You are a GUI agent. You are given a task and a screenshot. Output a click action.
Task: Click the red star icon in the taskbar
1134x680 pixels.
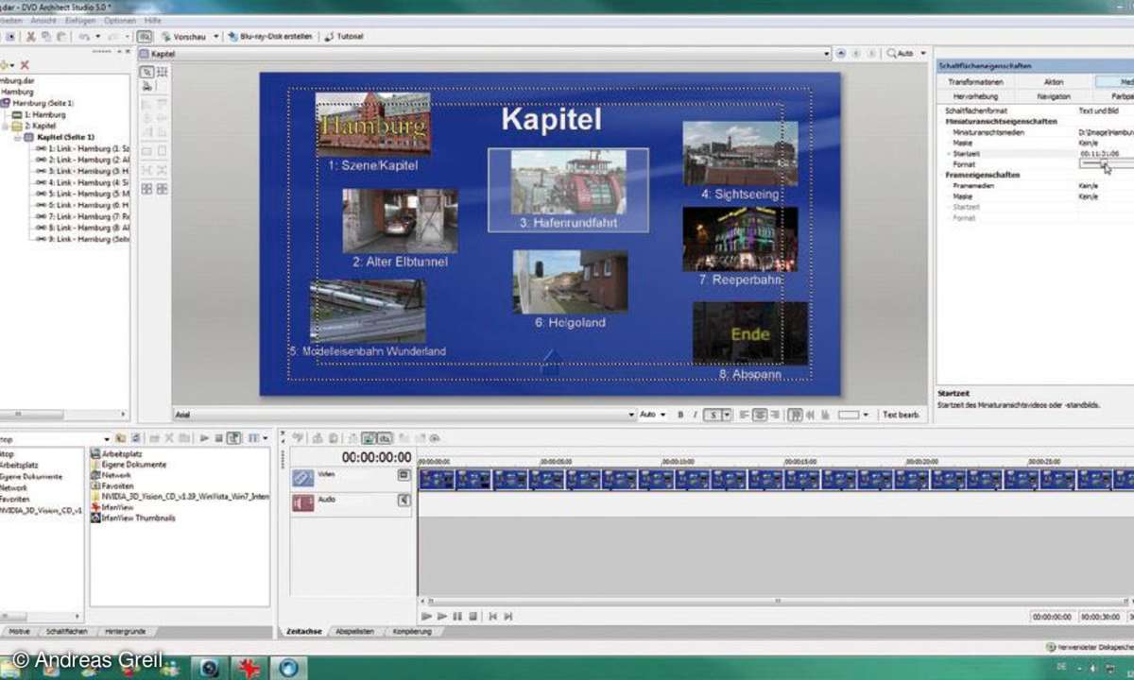(x=249, y=668)
